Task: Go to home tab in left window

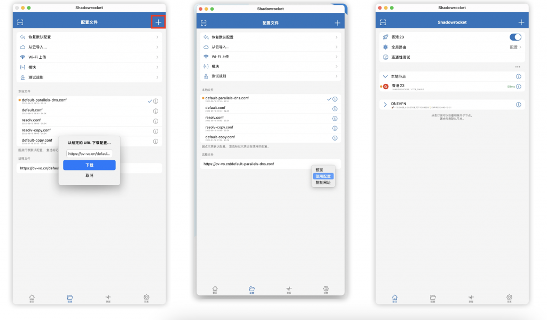Action: click(32, 299)
